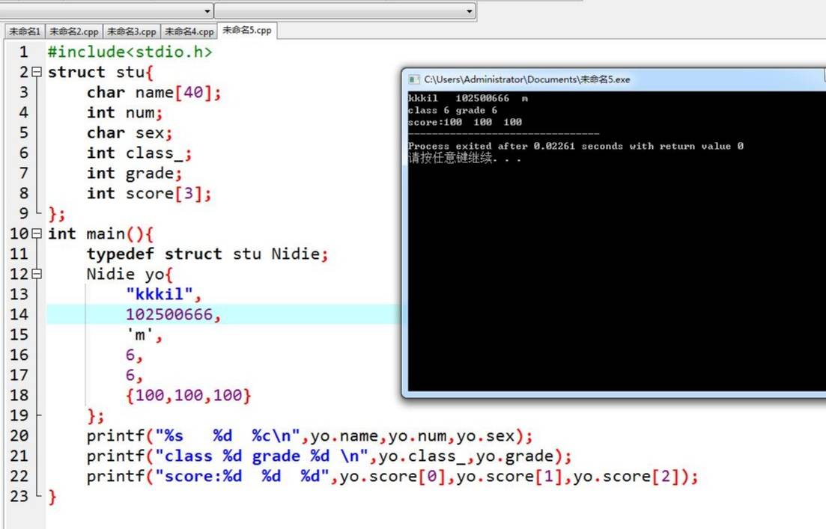Collapse the Nidie yo fold on line 12
Viewport: 826px width, 529px height.
37,274
